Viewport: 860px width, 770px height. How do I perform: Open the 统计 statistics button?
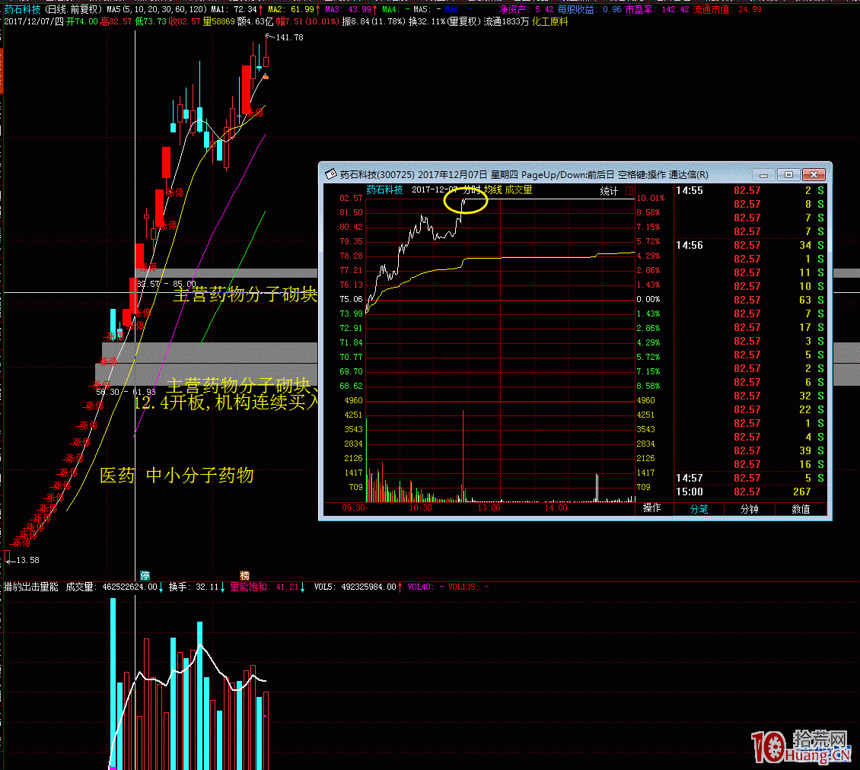pyautogui.click(x=609, y=191)
